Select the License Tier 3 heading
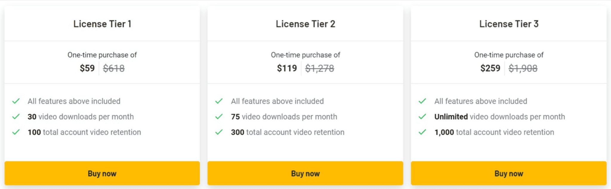This screenshot has height=189, width=611. [509, 24]
